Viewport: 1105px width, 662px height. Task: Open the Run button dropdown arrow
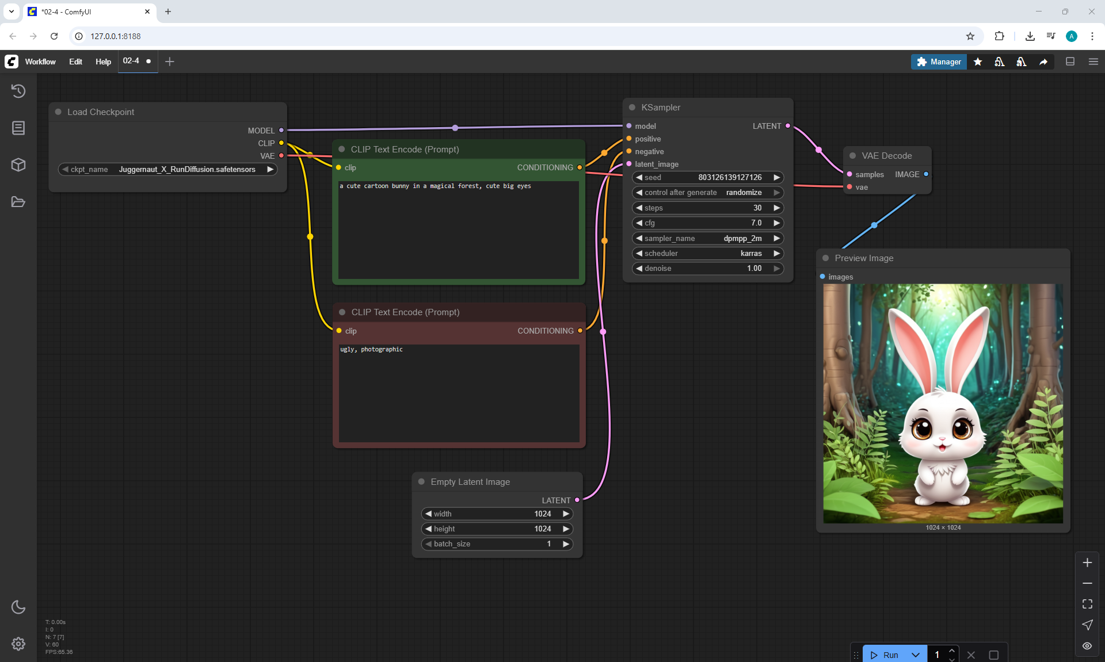(x=916, y=655)
